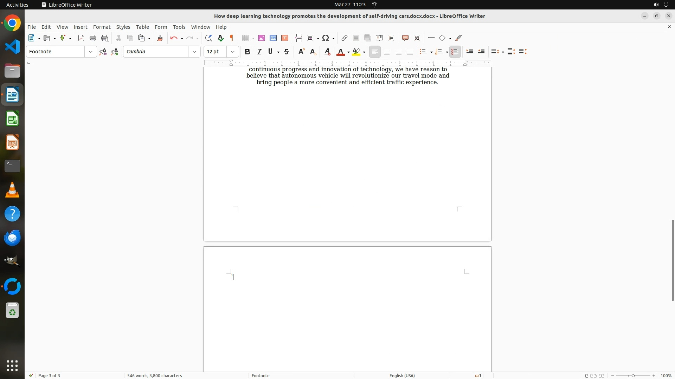Apply the yellow highlighting color

(x=356, y=52)
